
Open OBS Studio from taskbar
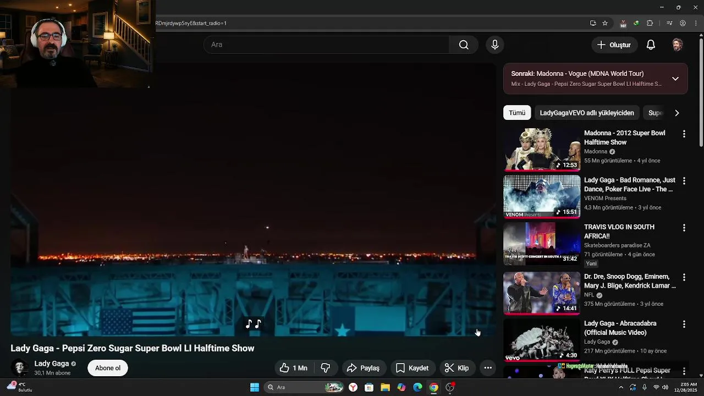click(x=450, y=387)
